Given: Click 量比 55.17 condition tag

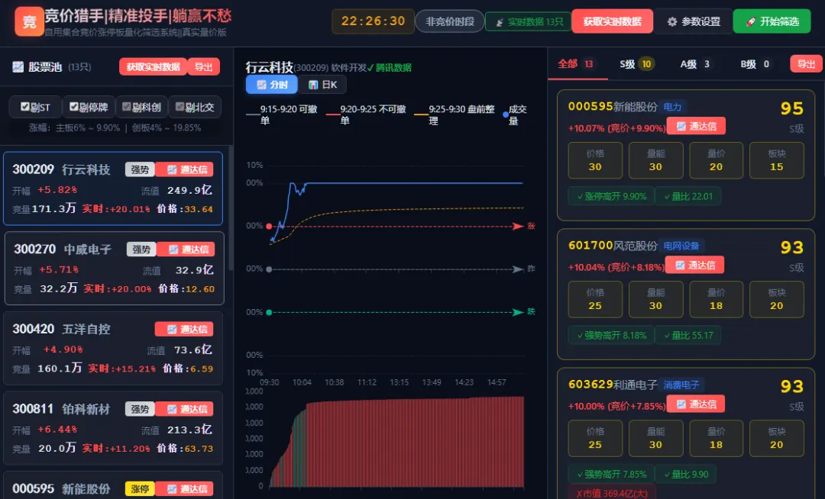Looking at the screenshot, I should [687, 335].
